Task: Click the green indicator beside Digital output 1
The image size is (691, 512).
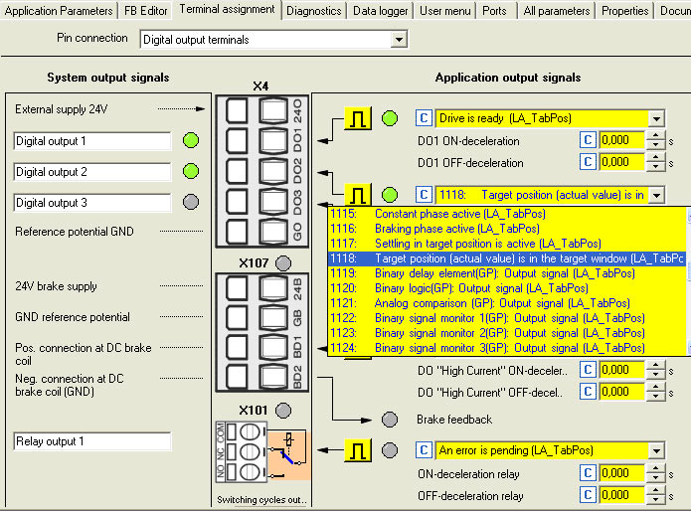Action: pyautogui.click(x=192, y=141)
